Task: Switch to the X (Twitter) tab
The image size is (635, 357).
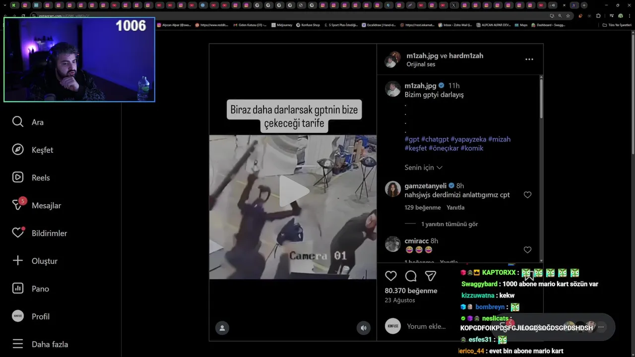Action: [453, 5]
